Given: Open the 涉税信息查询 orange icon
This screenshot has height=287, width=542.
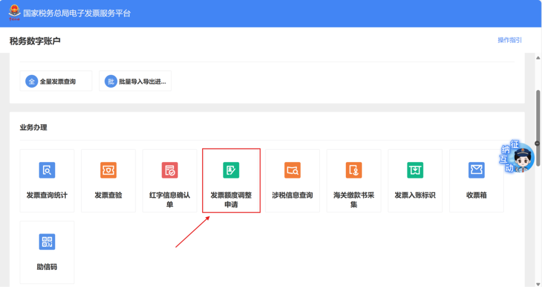Looking at the screenshot, I should coord(293,170).
